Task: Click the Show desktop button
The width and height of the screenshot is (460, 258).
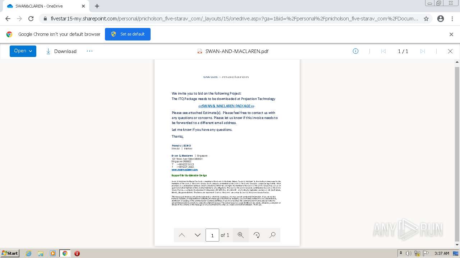Action: tap(456, 253)
